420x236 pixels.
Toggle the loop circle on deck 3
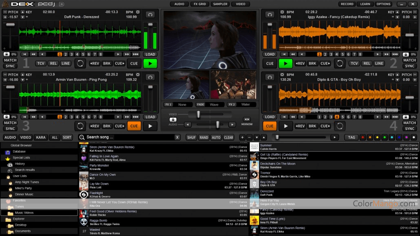[x=80, y=126]
